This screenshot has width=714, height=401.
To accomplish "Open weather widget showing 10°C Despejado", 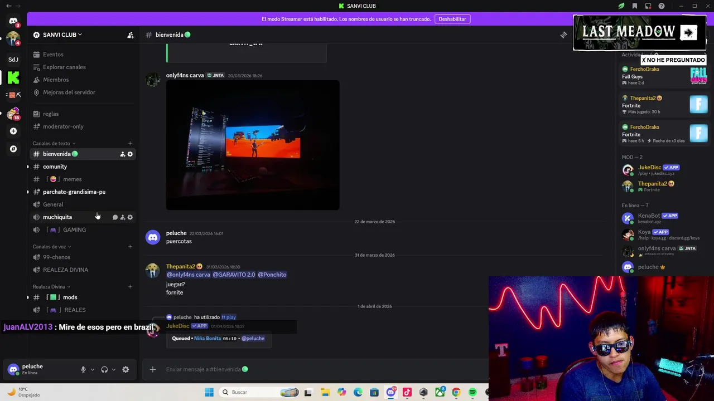I will tap(23, 392).
